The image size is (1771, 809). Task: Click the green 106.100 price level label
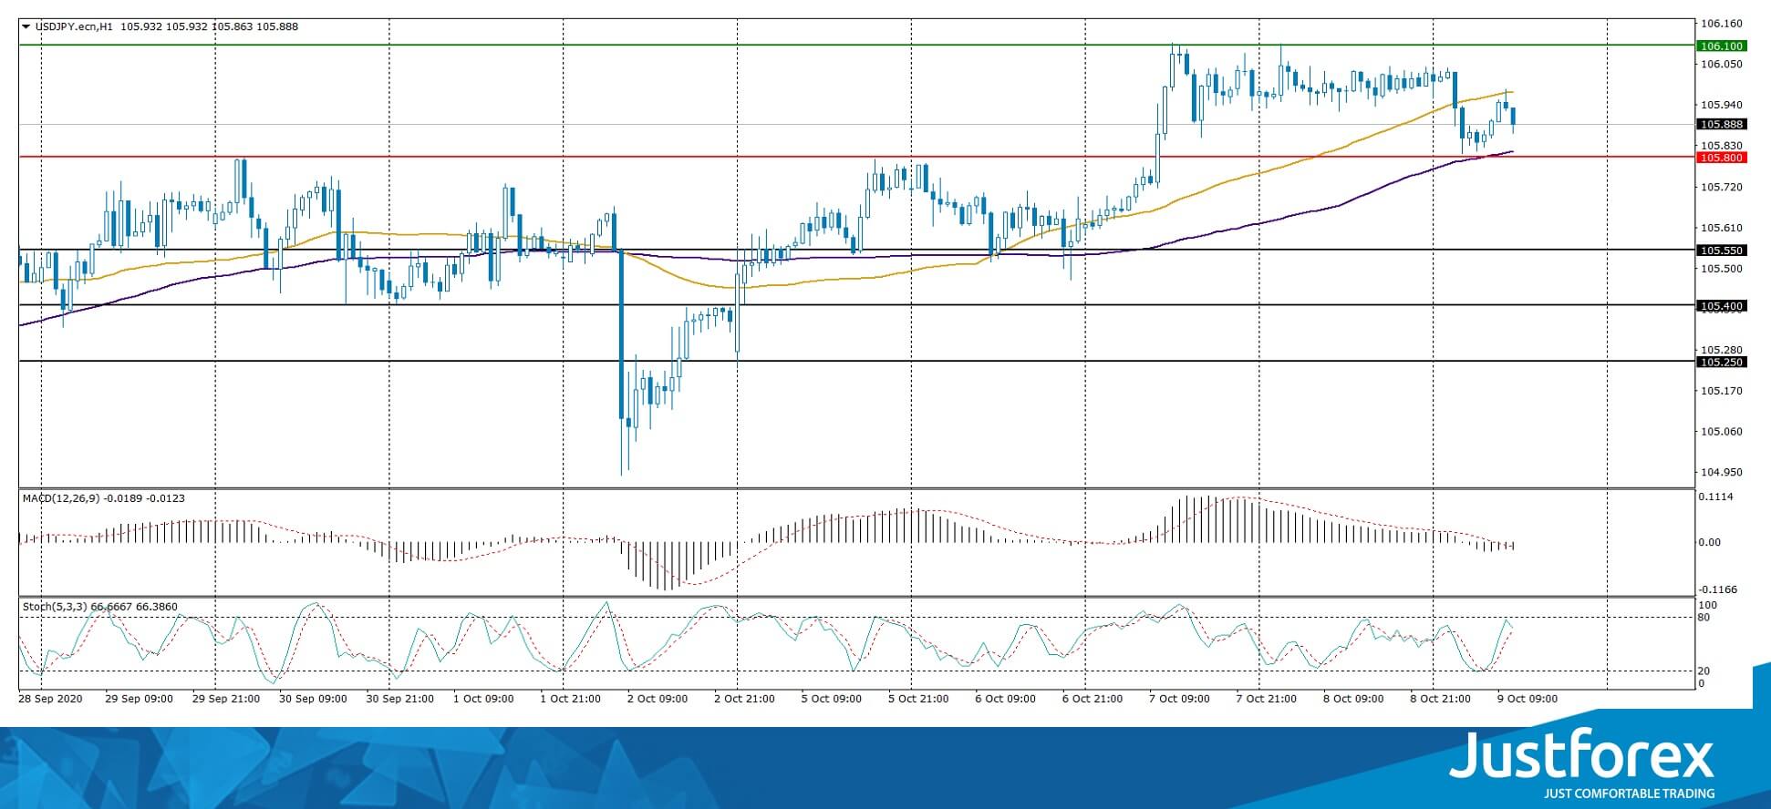click(1721, 46)
